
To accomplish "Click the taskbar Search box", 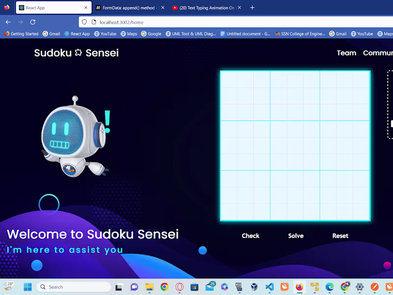I will point(74,287).
